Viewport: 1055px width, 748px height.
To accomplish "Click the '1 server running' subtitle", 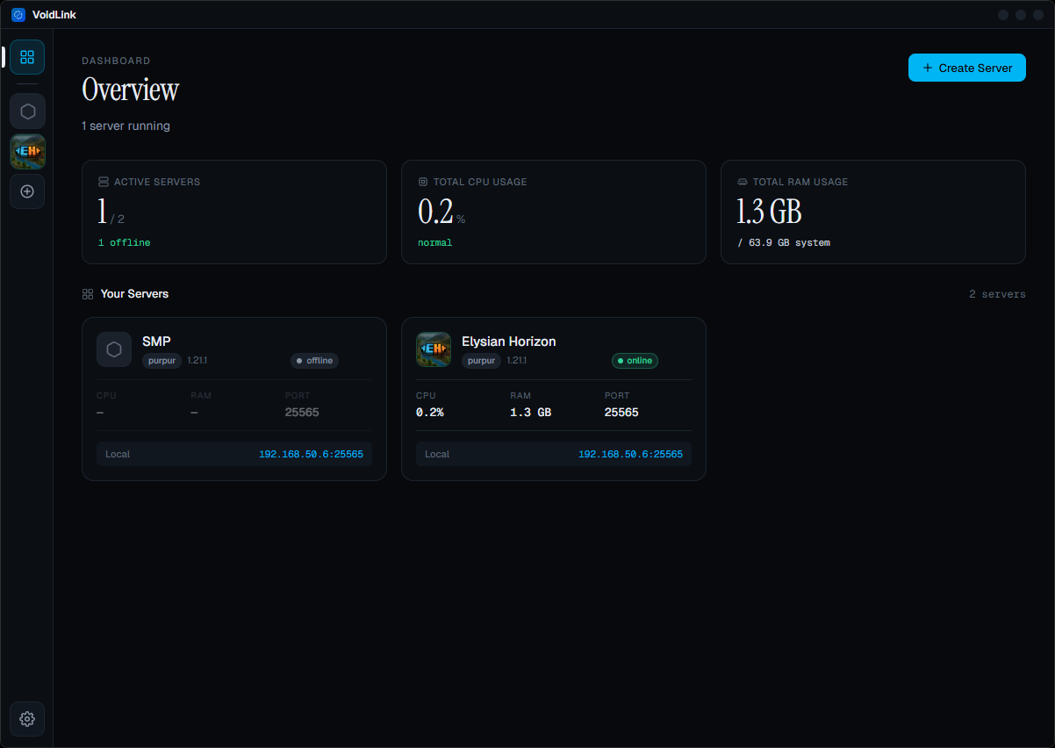I will click(126, 126).
